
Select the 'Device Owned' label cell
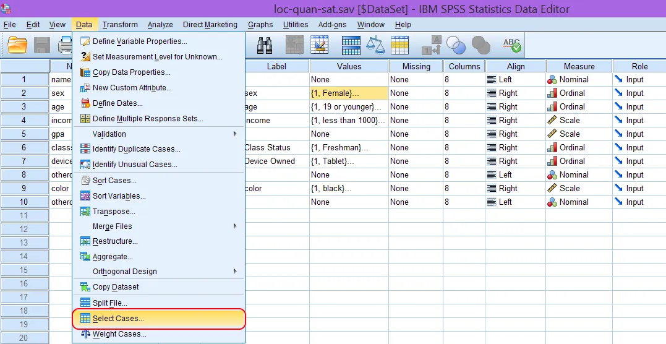point(276,161)
